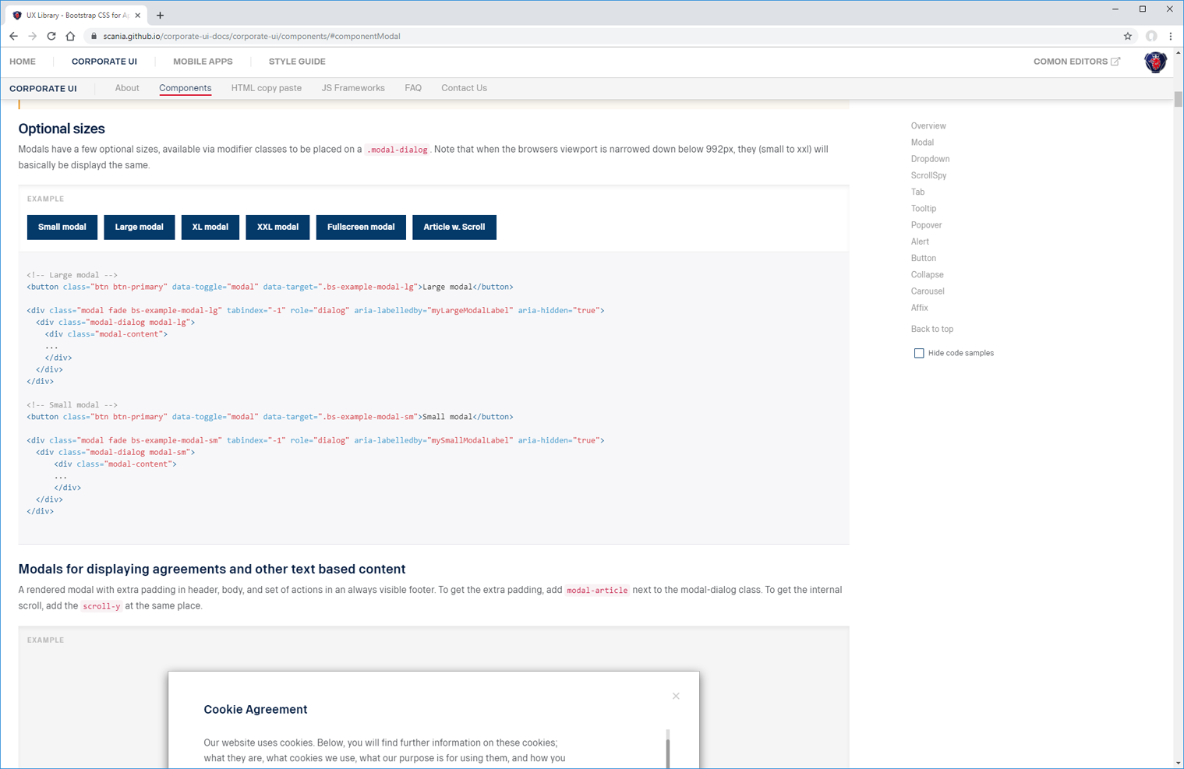Open the Components tab
1184x769 pixels.
point(185,88)
